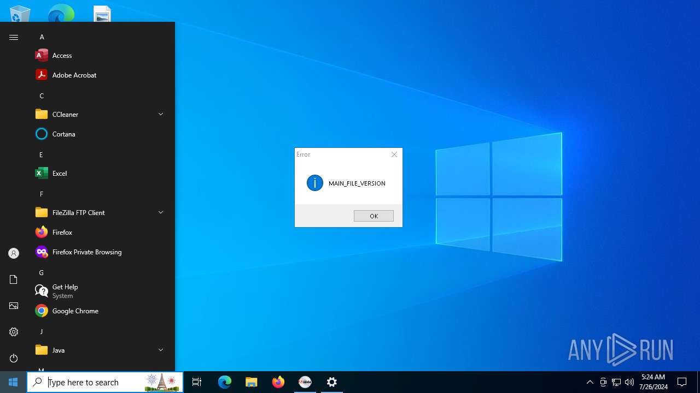Open Settings gear in Start sidebar
The width and height of the screenshot is (700, 393).
[x=14, y=332]
